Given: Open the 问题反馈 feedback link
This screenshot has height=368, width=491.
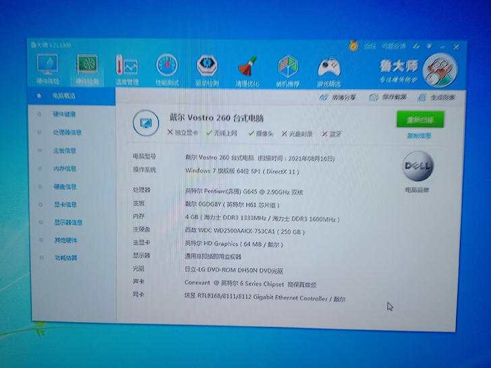Looking at the screenshot, I should coord(394,47).
